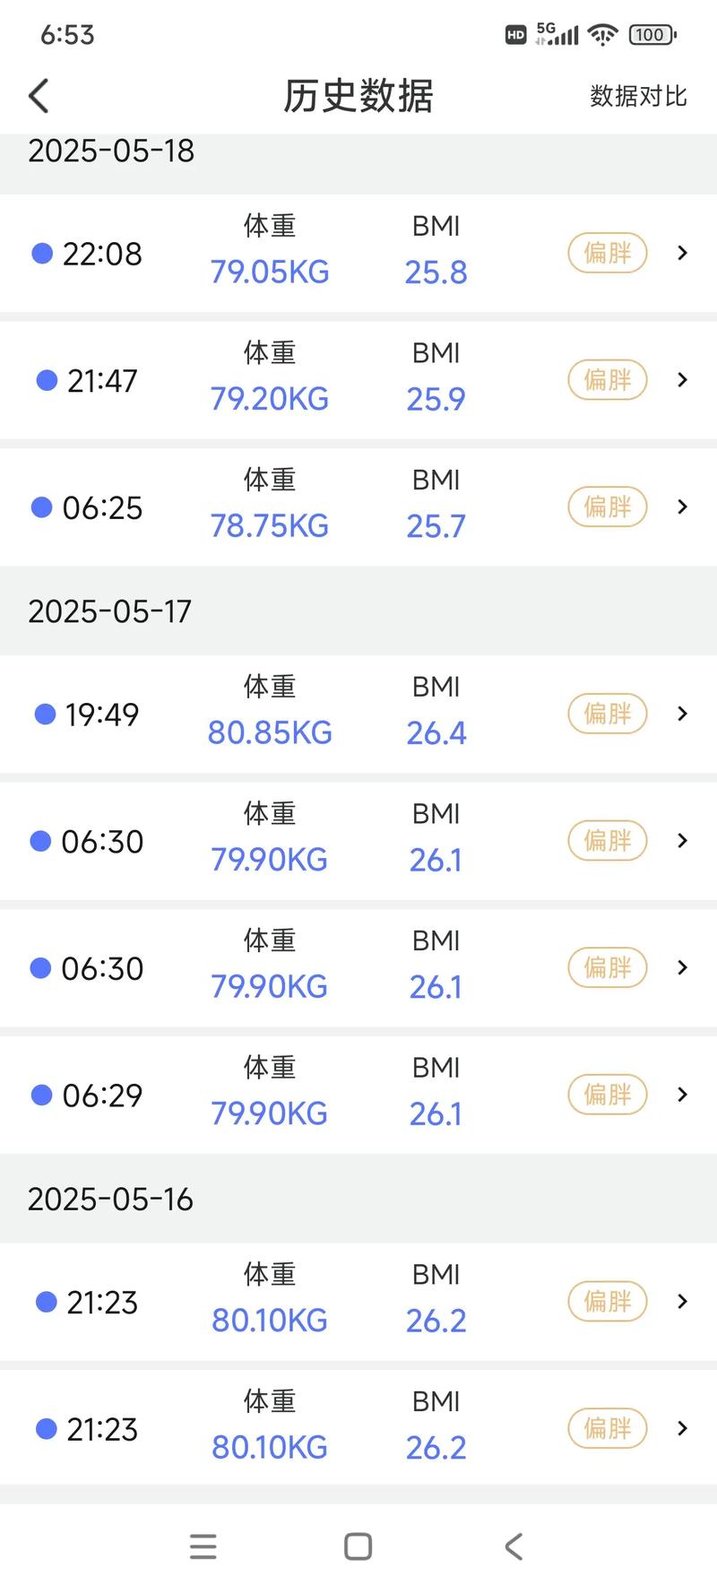The height and width of the screenshot is (1594, 717).
Task: Tap the BMI 26.4 value
Action: click(436, 733)
